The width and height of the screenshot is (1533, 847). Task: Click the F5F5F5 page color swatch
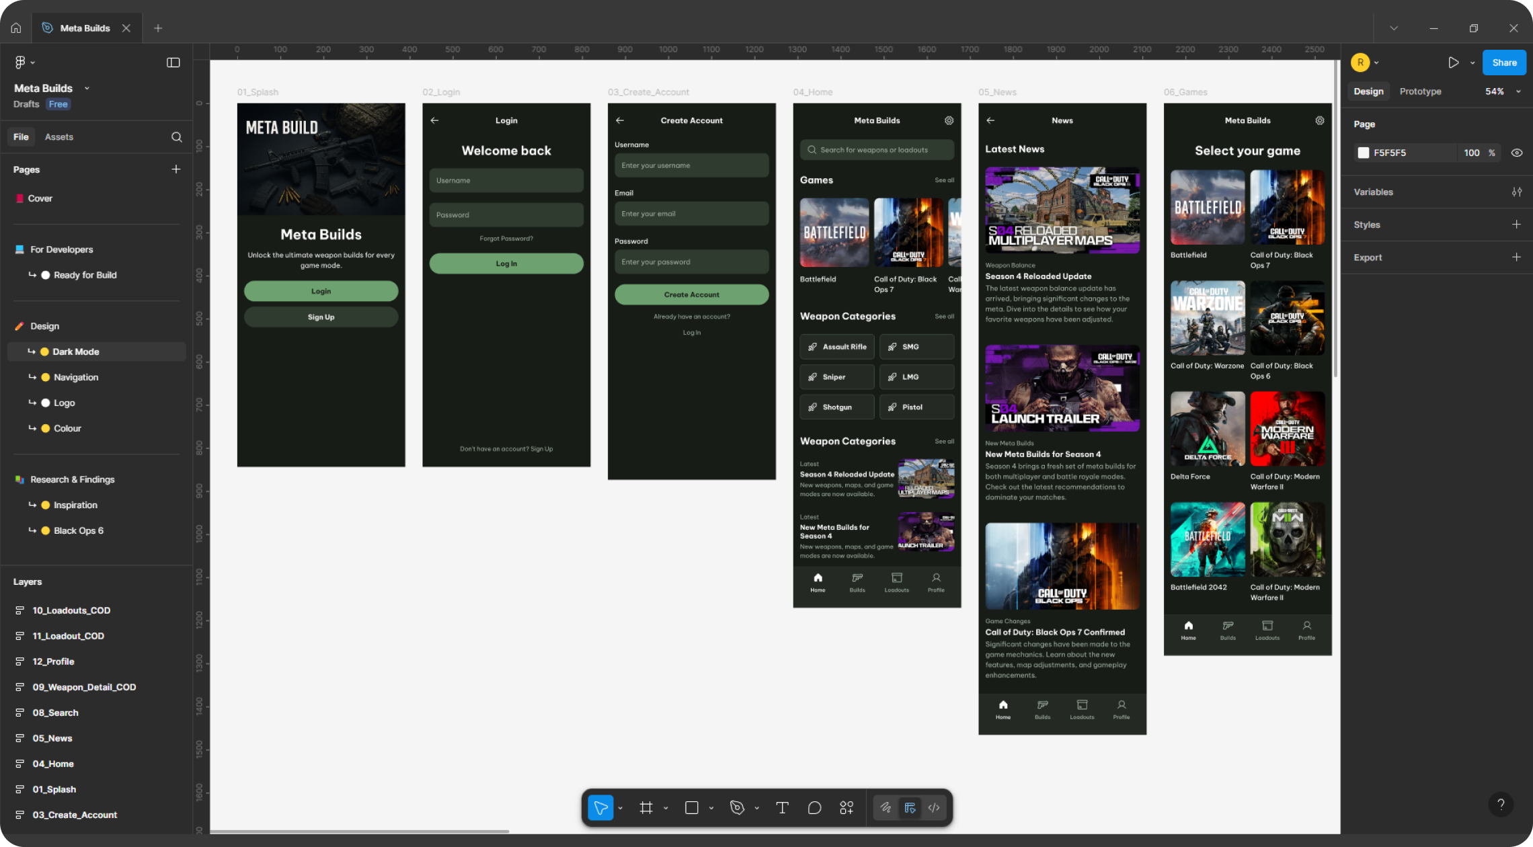1364,153
